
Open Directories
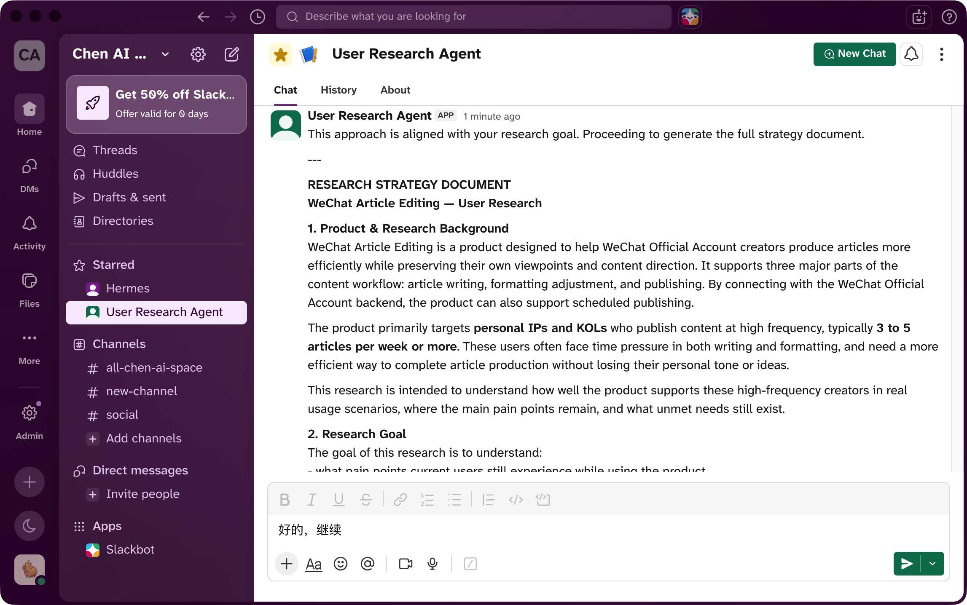pyautogui.click(x=156, y=221)
